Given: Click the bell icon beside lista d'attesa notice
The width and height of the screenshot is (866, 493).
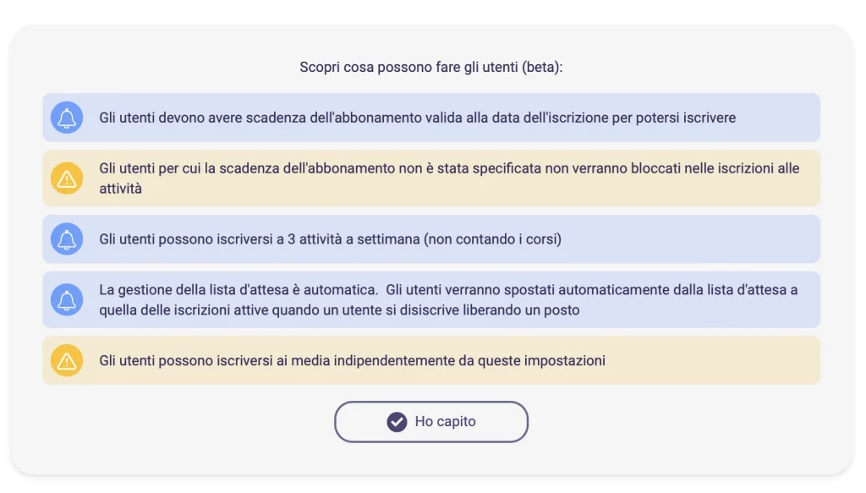Looking at the screenshot, I should [67, 300].
